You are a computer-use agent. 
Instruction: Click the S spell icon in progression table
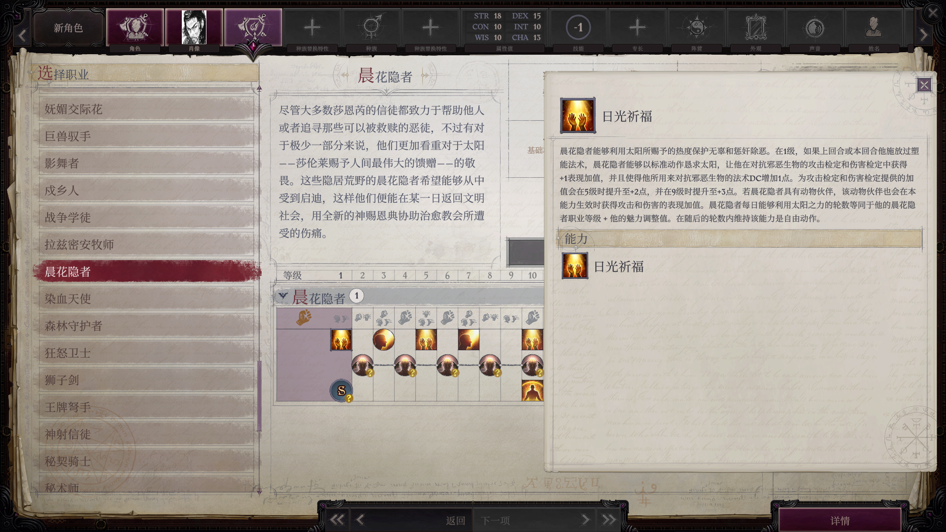[341, 391]
